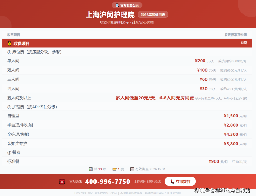The height and width of the screenshot is (196, 256).
Task: Click the money bag icon beside 收费项目
Action: point(10,43)
